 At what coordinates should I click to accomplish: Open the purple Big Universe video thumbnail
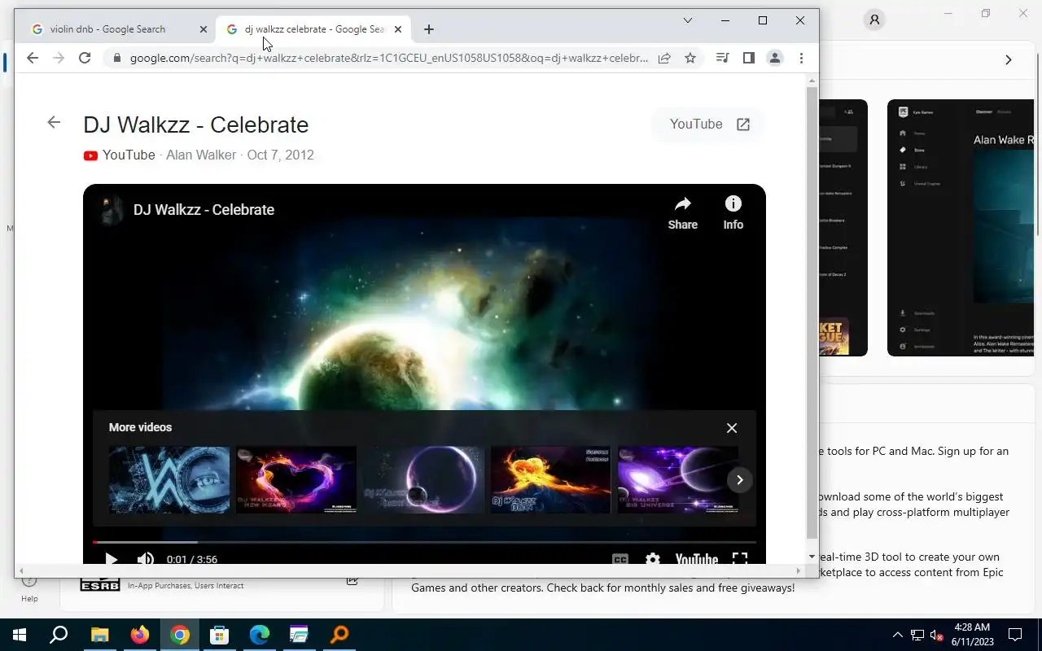tap(677, 480)
